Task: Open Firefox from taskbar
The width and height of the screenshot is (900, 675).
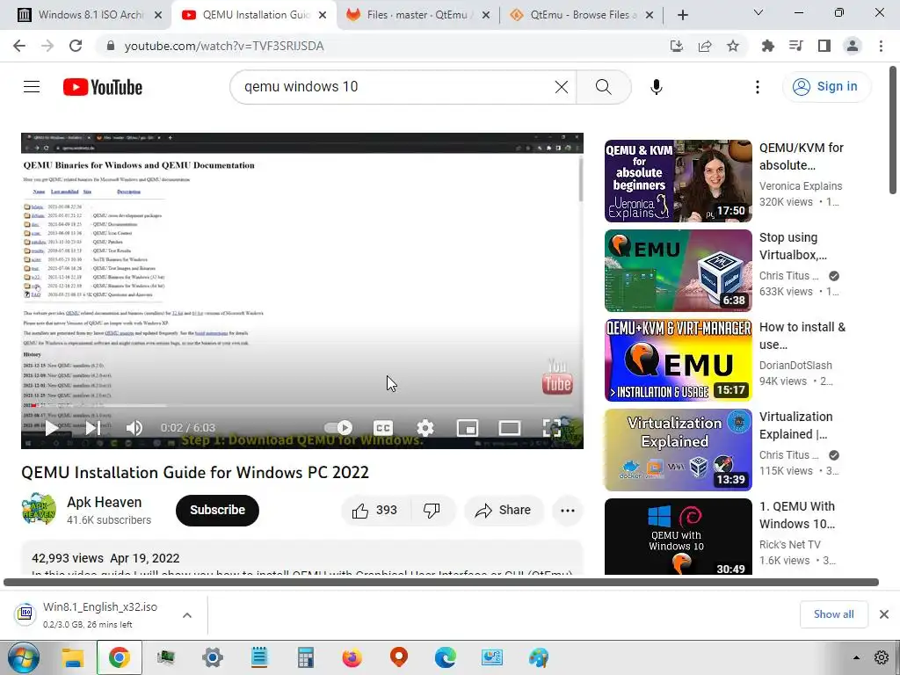Action: click(352, 657)
